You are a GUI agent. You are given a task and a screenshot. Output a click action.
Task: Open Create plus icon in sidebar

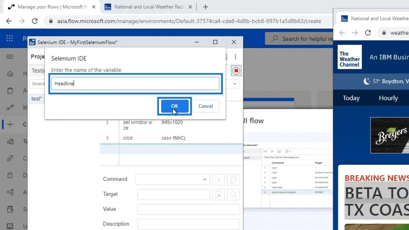tap(10, 124)
